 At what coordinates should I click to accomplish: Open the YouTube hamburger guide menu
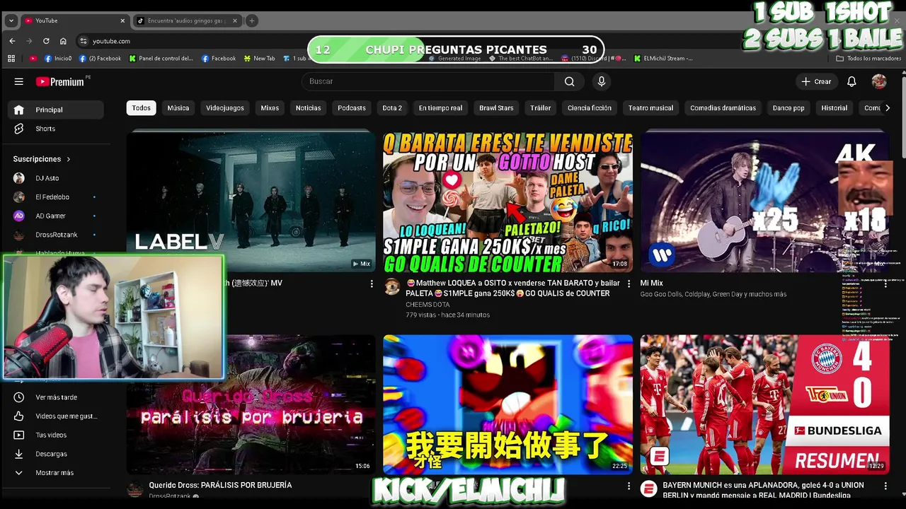point(19,81)
